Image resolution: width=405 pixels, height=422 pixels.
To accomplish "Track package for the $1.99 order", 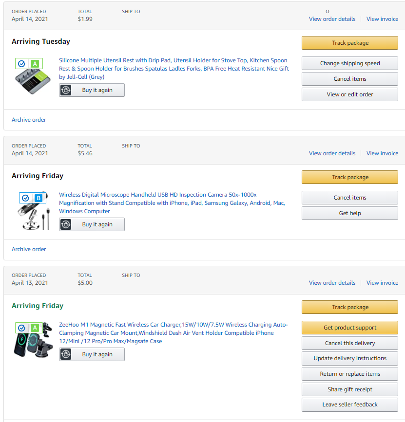I will tap(350, 43).
